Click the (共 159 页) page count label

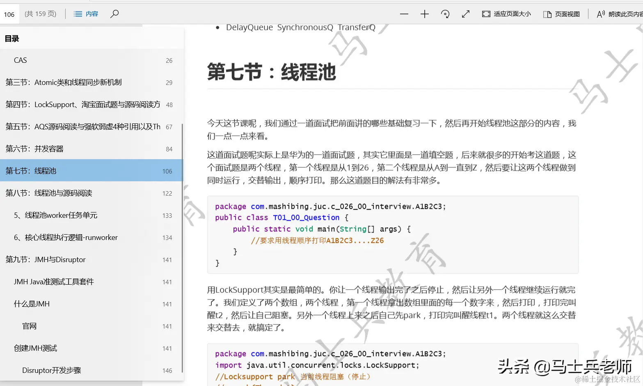pos(40,14)
